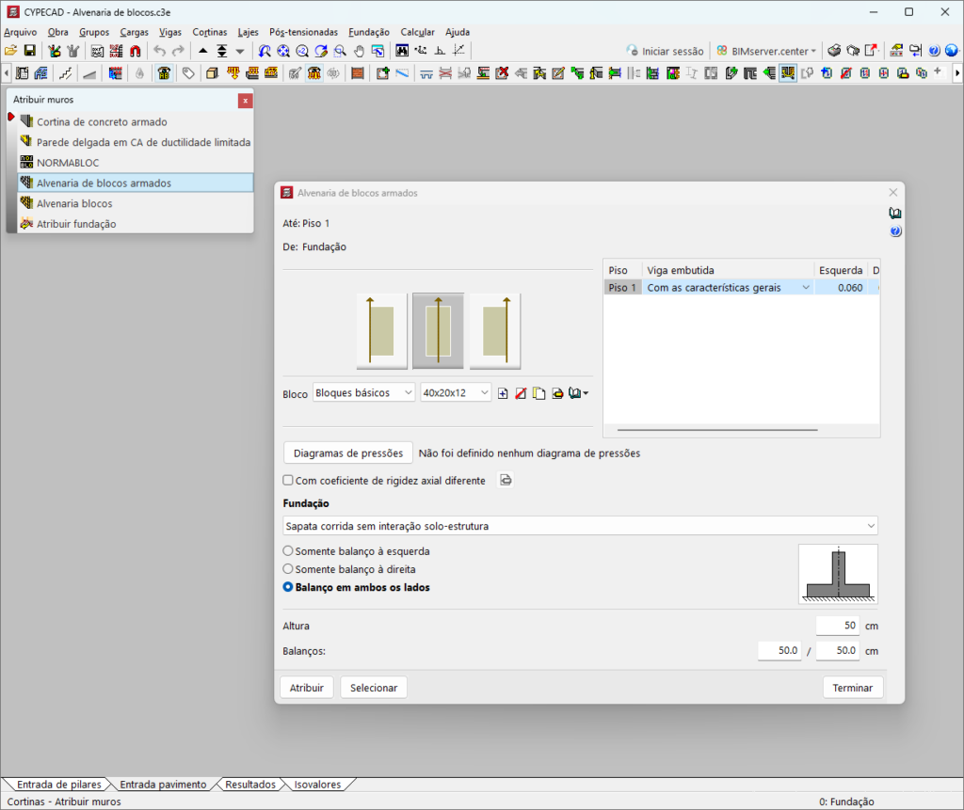Click the Save (floppy disk) toolbar icon
Image resolution: width=964 pixels, height=810 pixels.
[x=29, y=51]
